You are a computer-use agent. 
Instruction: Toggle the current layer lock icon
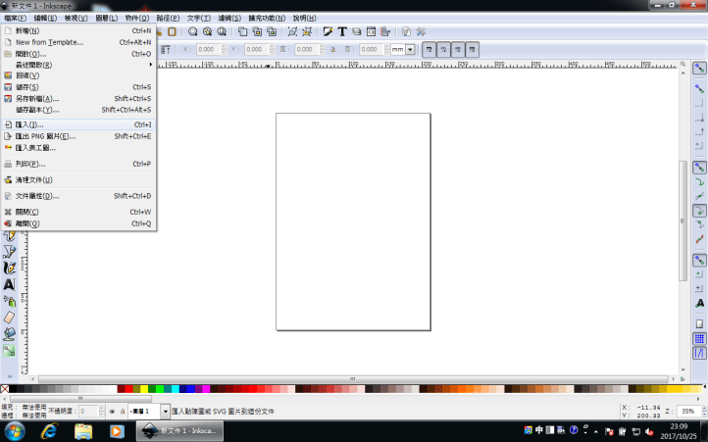[x=122, y=412]
